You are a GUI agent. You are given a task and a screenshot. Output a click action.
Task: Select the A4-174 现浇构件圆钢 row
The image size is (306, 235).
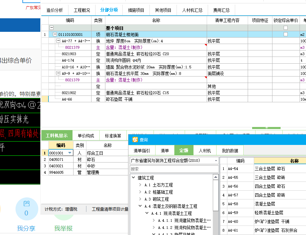click(x=174, y=60)
